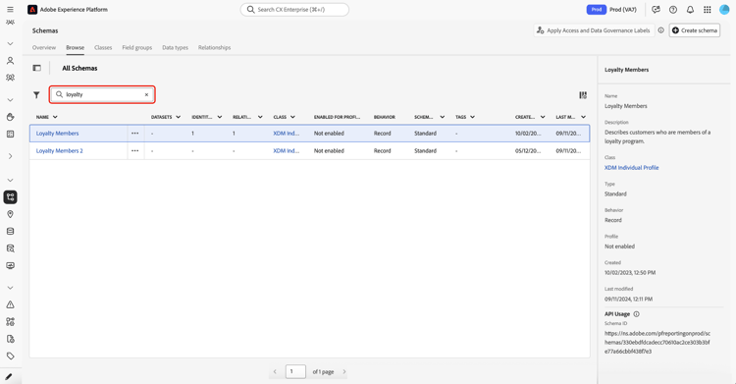Open the CREATE... column dropdown

point(543,117)
